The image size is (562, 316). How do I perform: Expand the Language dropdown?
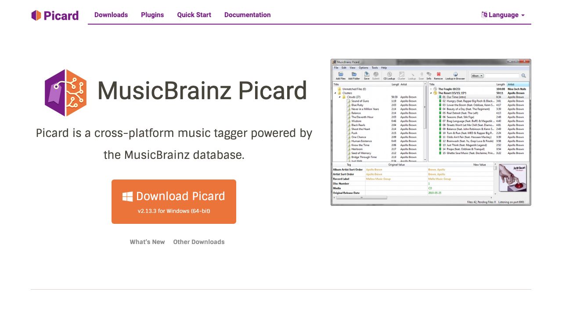[x=503, y=15]
